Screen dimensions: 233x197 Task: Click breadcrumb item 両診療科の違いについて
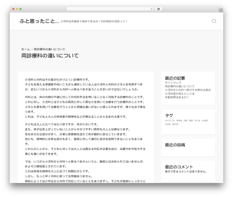49,49
